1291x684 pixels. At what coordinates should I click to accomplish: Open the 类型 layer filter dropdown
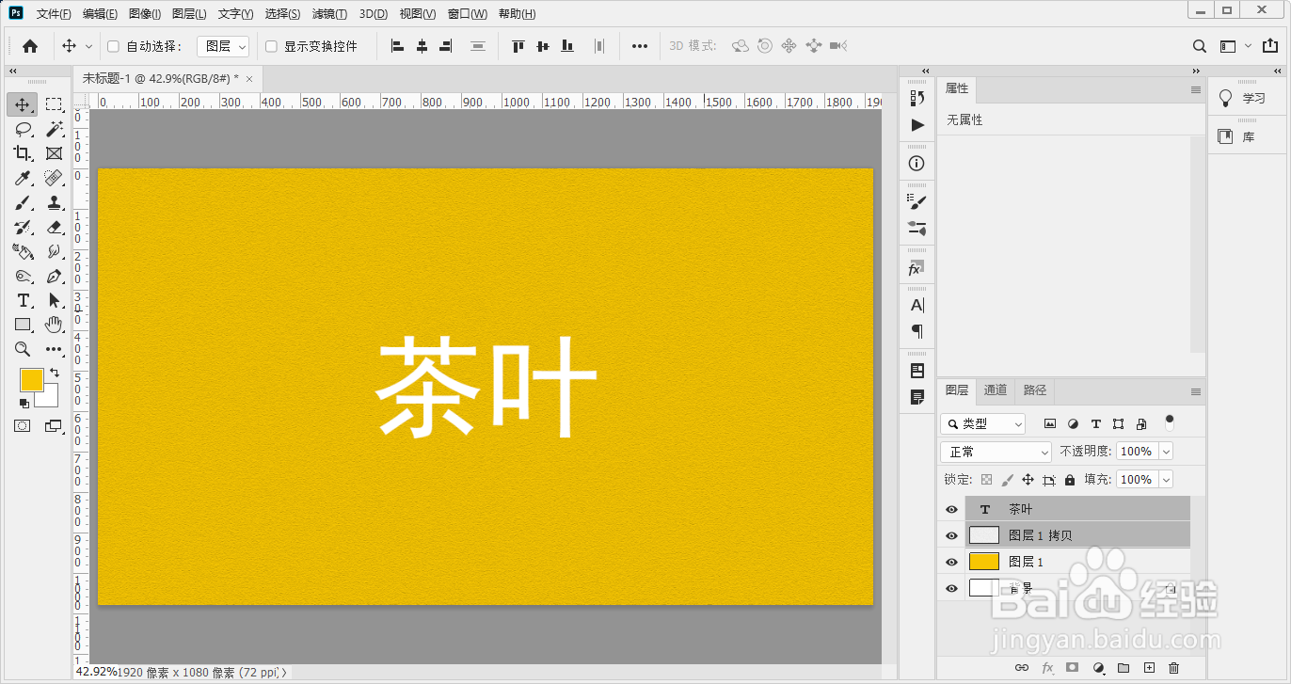pyautogui.click(x=982, y=424)
